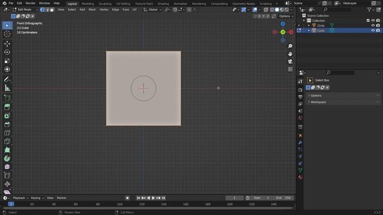
Task: Click the zoom viewport magnifier icon
Action: [290, 46]
